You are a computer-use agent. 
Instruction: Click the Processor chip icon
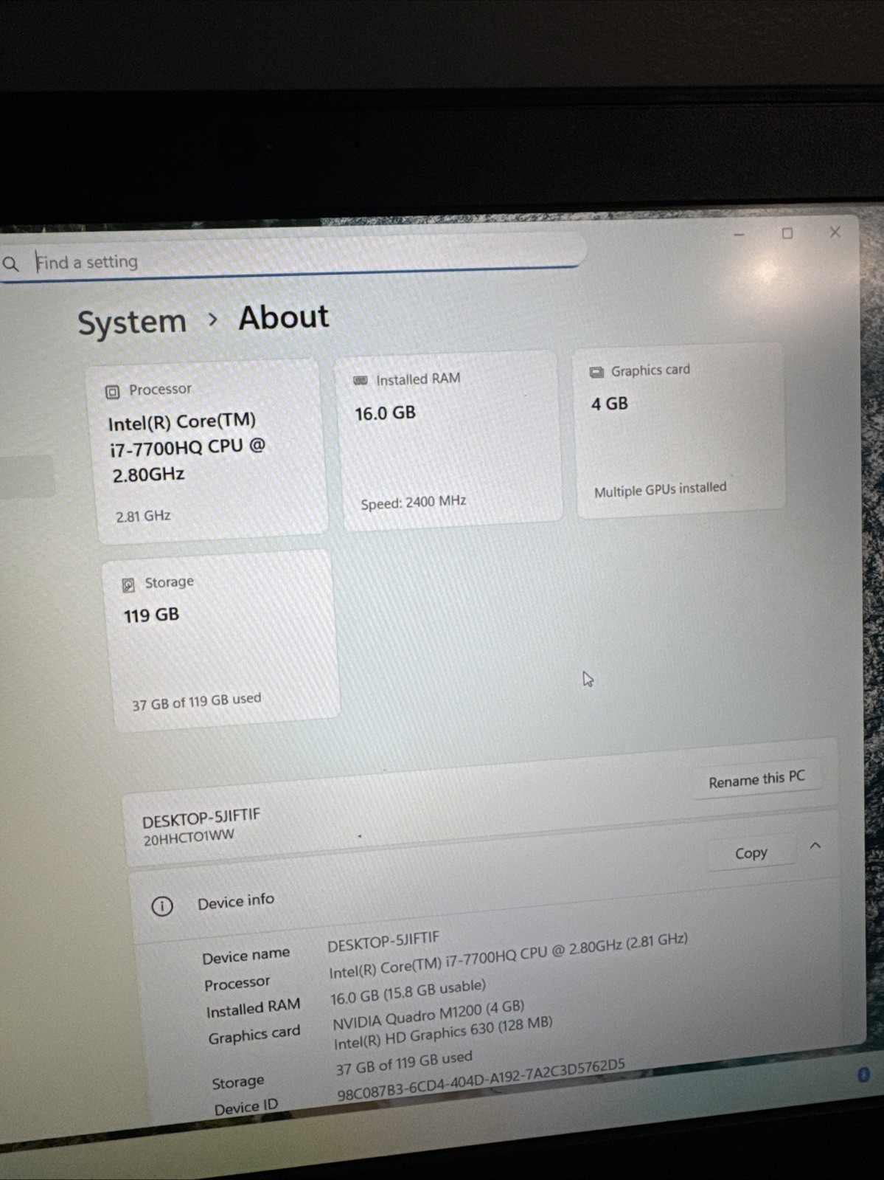click(112, 392)
